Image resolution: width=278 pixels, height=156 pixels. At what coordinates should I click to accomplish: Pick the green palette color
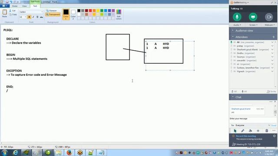tap(102, 10)
